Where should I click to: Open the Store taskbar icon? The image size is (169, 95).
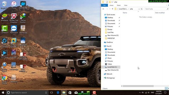pos(70,93)
